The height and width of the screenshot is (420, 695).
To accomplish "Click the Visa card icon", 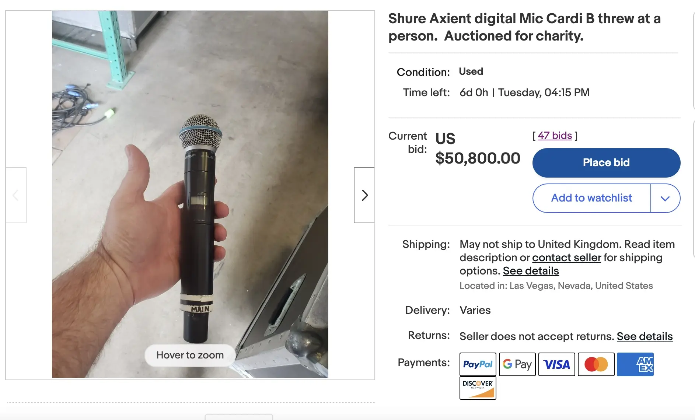I will [x=556, y=364].
